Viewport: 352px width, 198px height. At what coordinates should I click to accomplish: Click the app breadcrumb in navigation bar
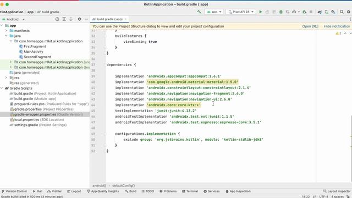pyautogui.click(x=31, y=12)
